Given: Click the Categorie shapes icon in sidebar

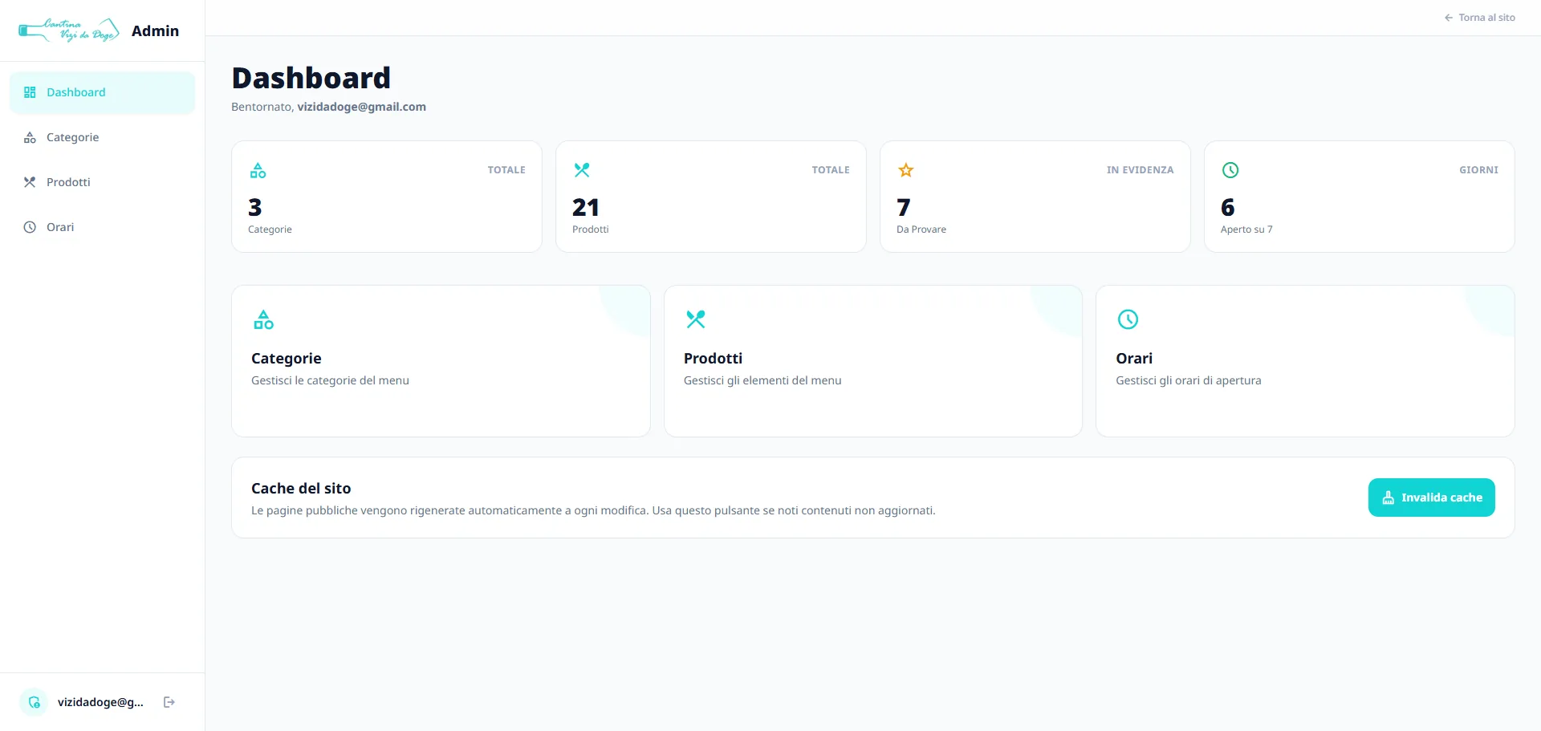Looking at the screenshot, I should (x=30, y=137).
